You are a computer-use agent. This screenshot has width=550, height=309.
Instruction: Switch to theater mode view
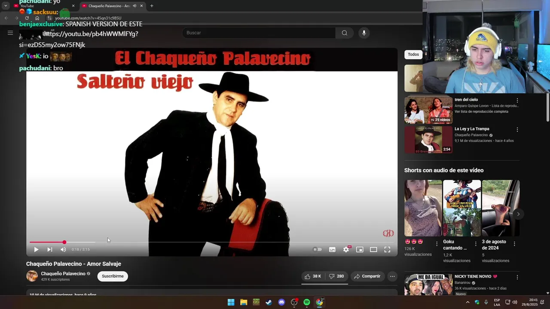click(x=373, y=249)
